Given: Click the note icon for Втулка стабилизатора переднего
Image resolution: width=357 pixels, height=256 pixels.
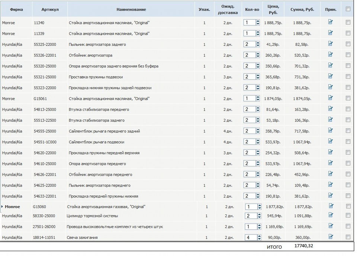Looking at the screenshot, I should coord(331,109).
